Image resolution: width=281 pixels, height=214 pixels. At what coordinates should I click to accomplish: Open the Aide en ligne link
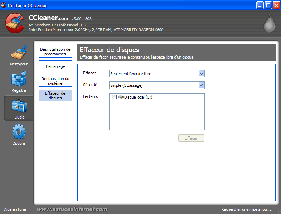(x=15, y=209)
